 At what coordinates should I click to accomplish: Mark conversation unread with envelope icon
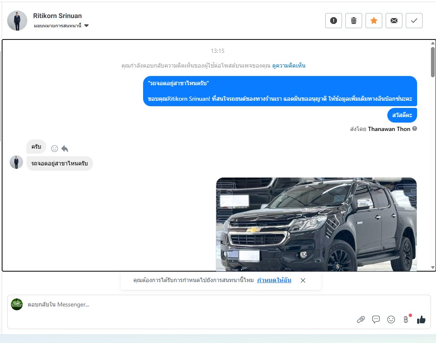tap(394, 21)
